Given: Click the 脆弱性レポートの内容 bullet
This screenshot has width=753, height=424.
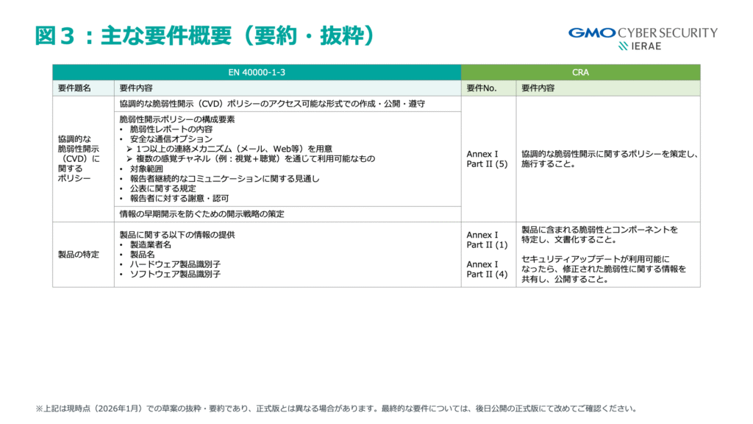Looking at the screenshot, I should (x=171, y=129).
